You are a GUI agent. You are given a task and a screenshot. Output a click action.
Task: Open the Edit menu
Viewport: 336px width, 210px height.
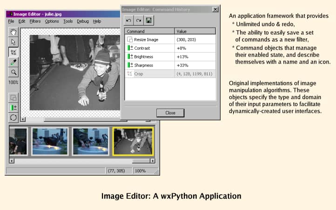(22, 21)
